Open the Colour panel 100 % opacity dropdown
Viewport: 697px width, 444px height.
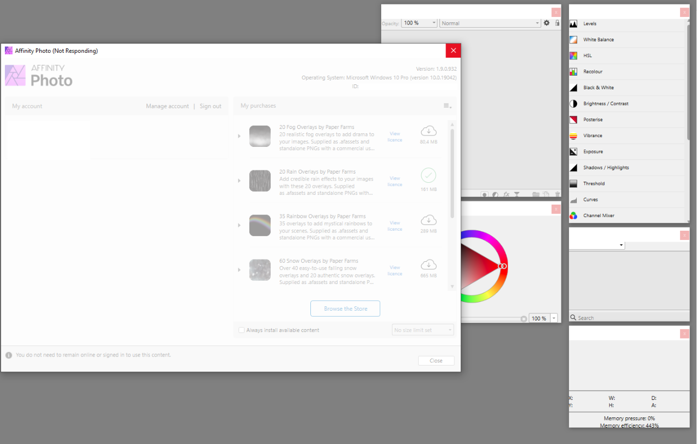554,318
